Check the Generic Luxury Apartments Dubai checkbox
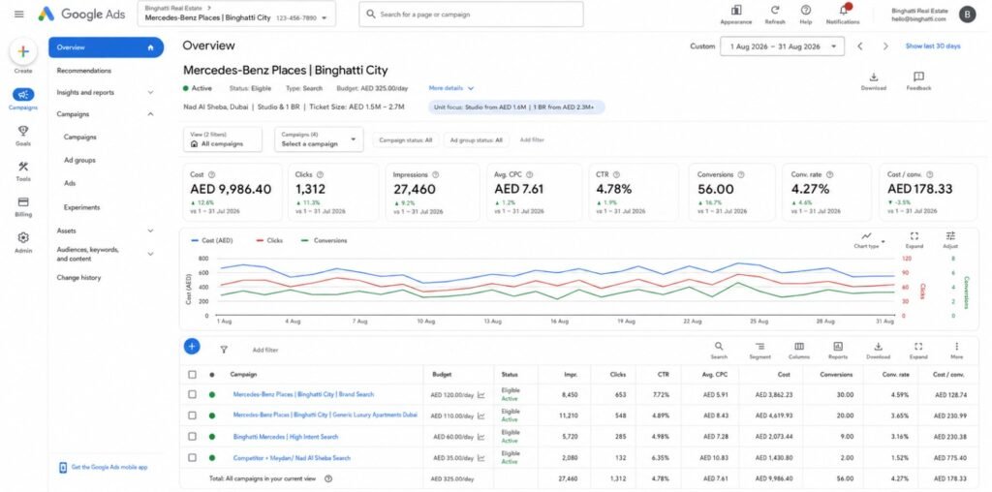 pos(193,415)
